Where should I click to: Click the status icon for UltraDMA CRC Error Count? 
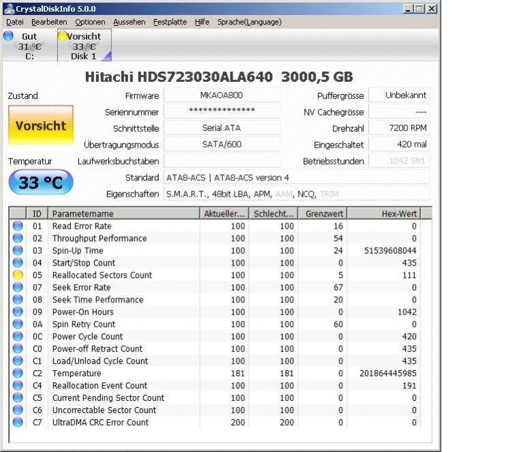pyautogui.click(x=18, y=422)
